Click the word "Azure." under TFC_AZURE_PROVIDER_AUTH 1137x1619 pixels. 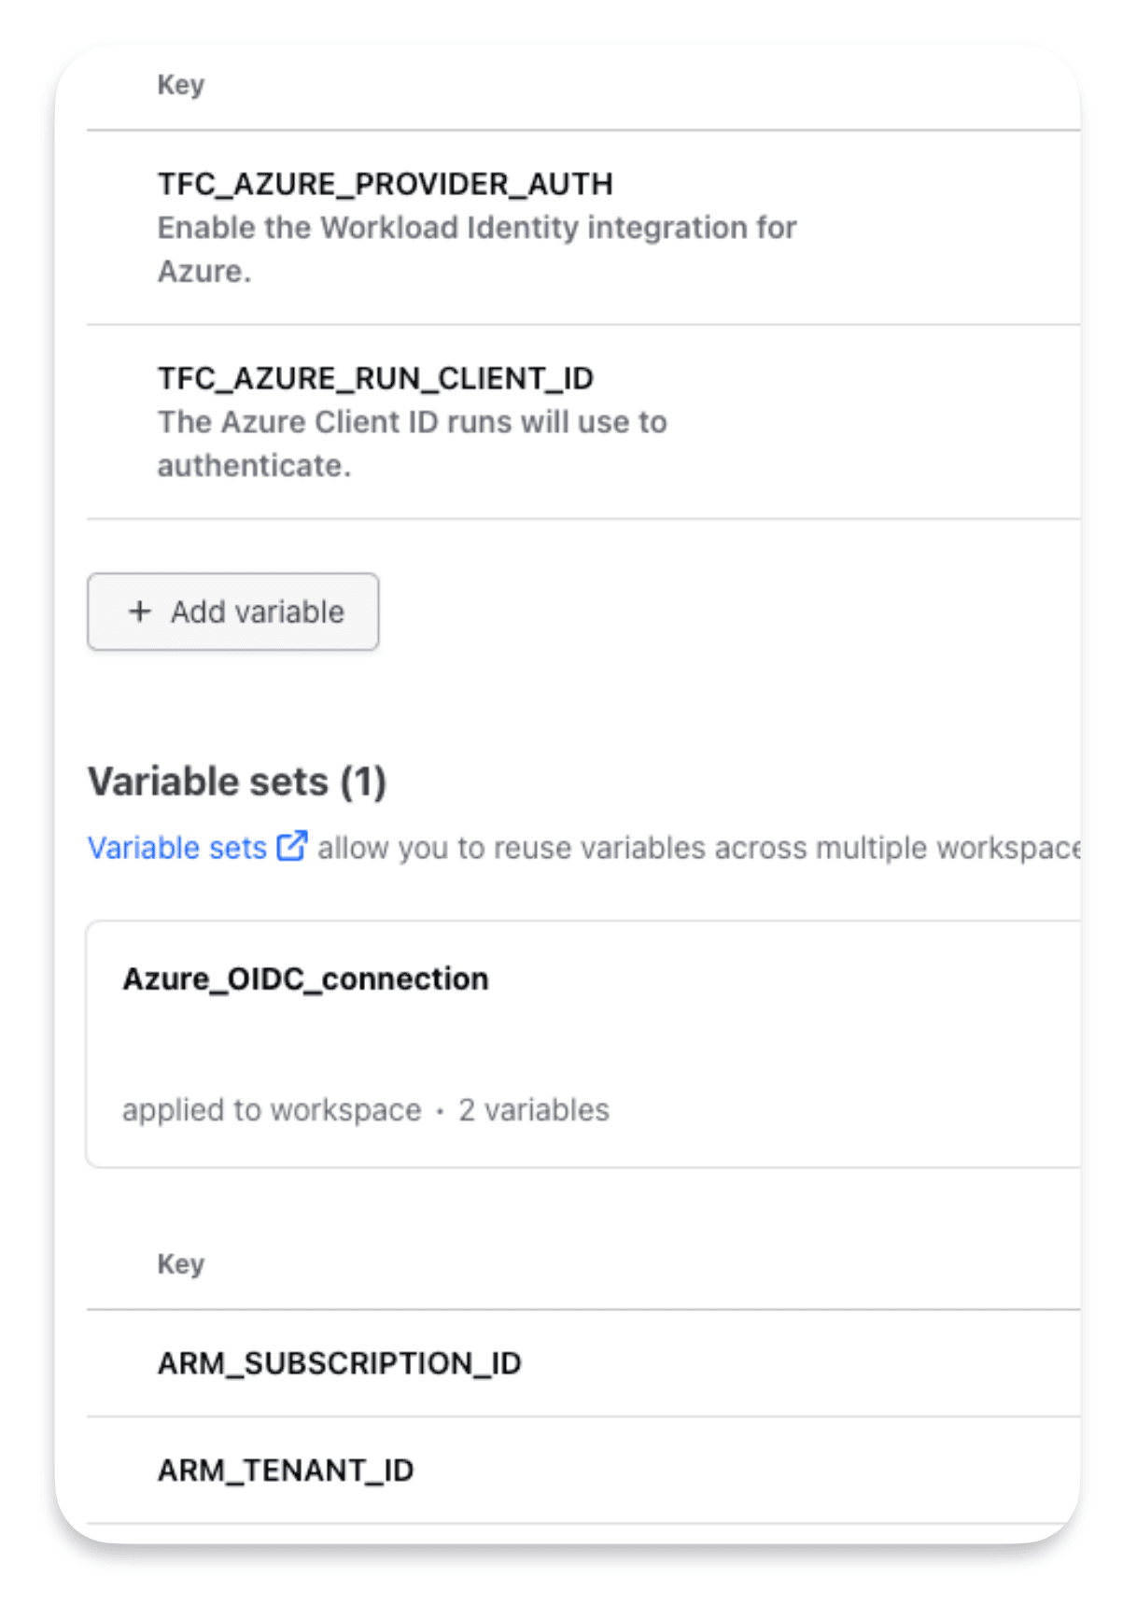coord(204,272)
